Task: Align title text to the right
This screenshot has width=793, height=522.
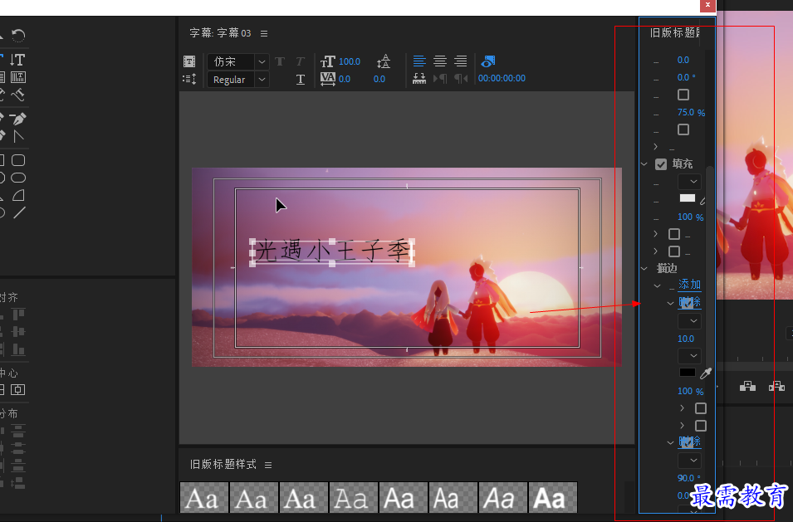Action: tap(460, 61)
